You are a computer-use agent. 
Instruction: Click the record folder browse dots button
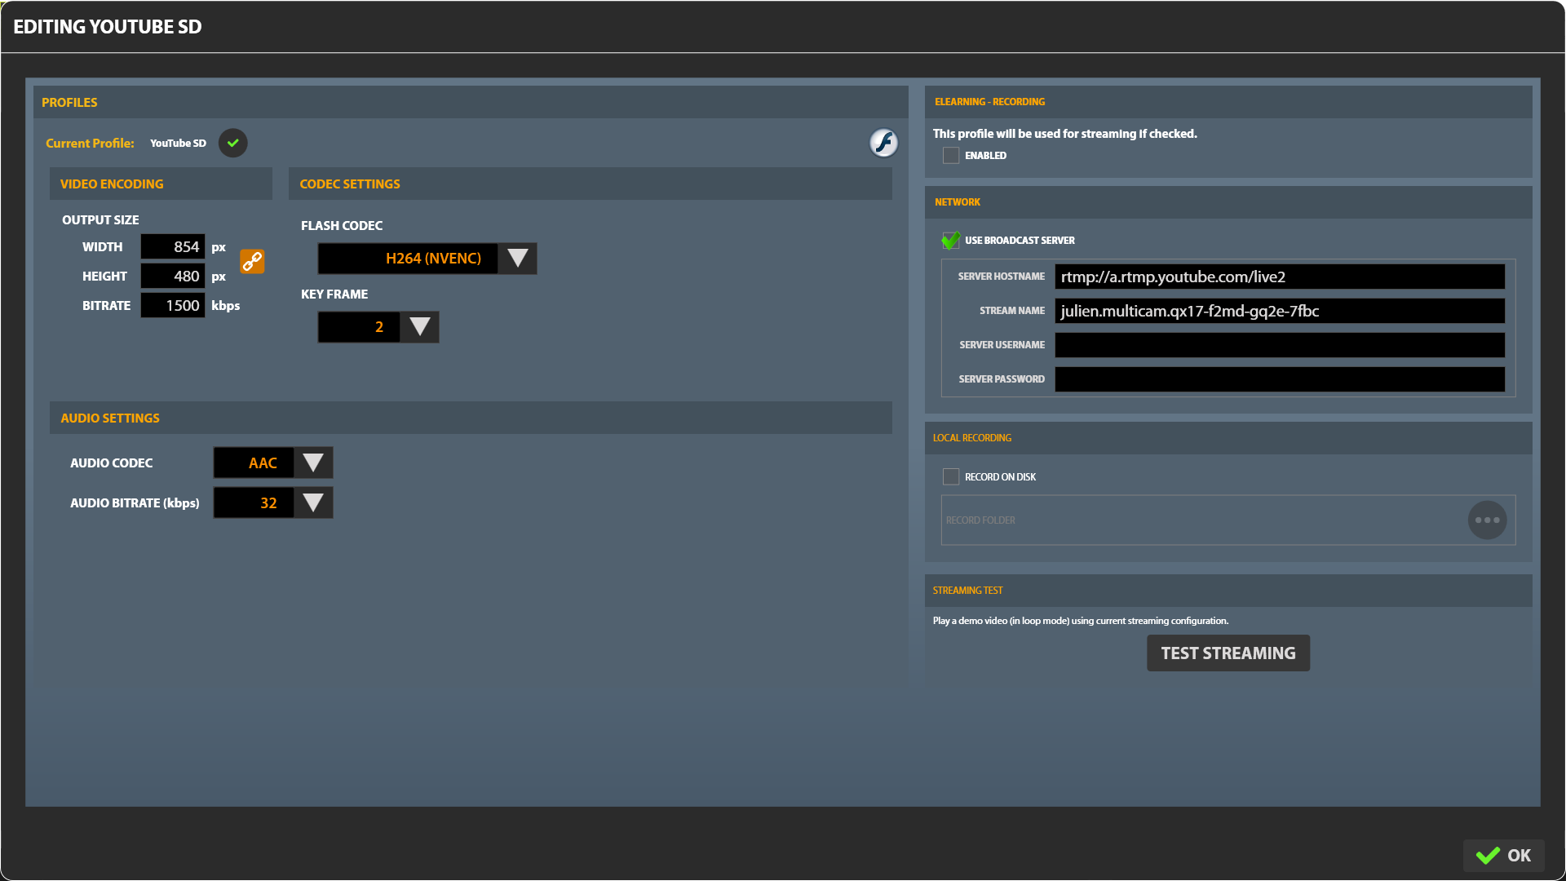(x=1487, y=520)
